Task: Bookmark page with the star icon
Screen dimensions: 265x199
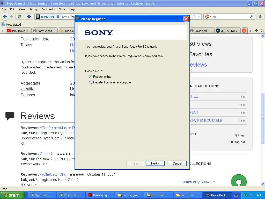Action: pyautogui.click(x=194, y=17)
